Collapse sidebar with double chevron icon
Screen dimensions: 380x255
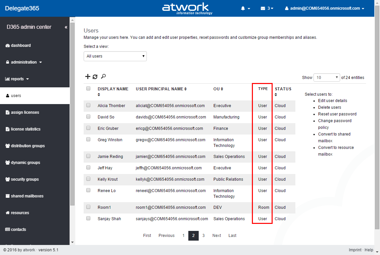coord(66,27)
